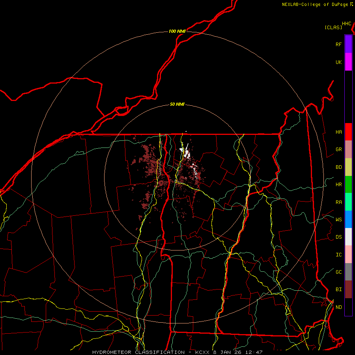Image resolution: width=355 pixels, height=355 pixels.
Task: Click the ND black legend swatch
Action: (x=348, y=307)
